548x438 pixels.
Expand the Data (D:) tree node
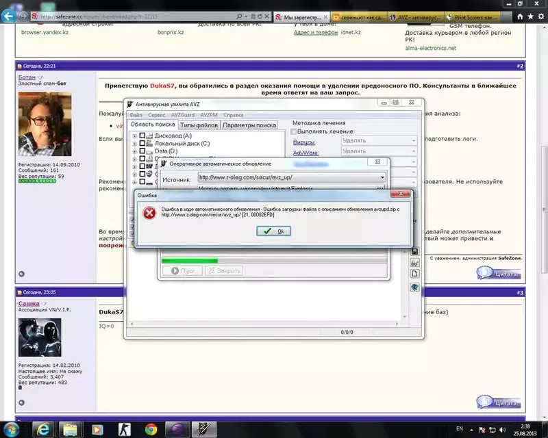134,151
